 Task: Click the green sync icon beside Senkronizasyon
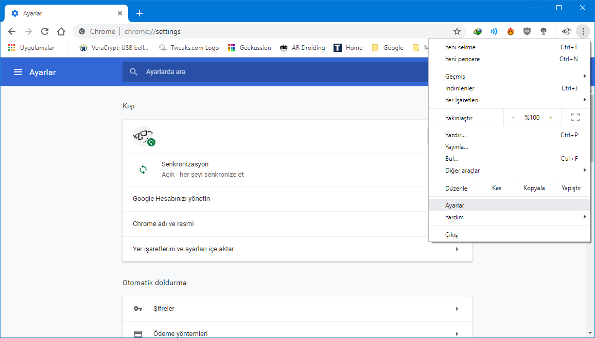coord(143,170)
